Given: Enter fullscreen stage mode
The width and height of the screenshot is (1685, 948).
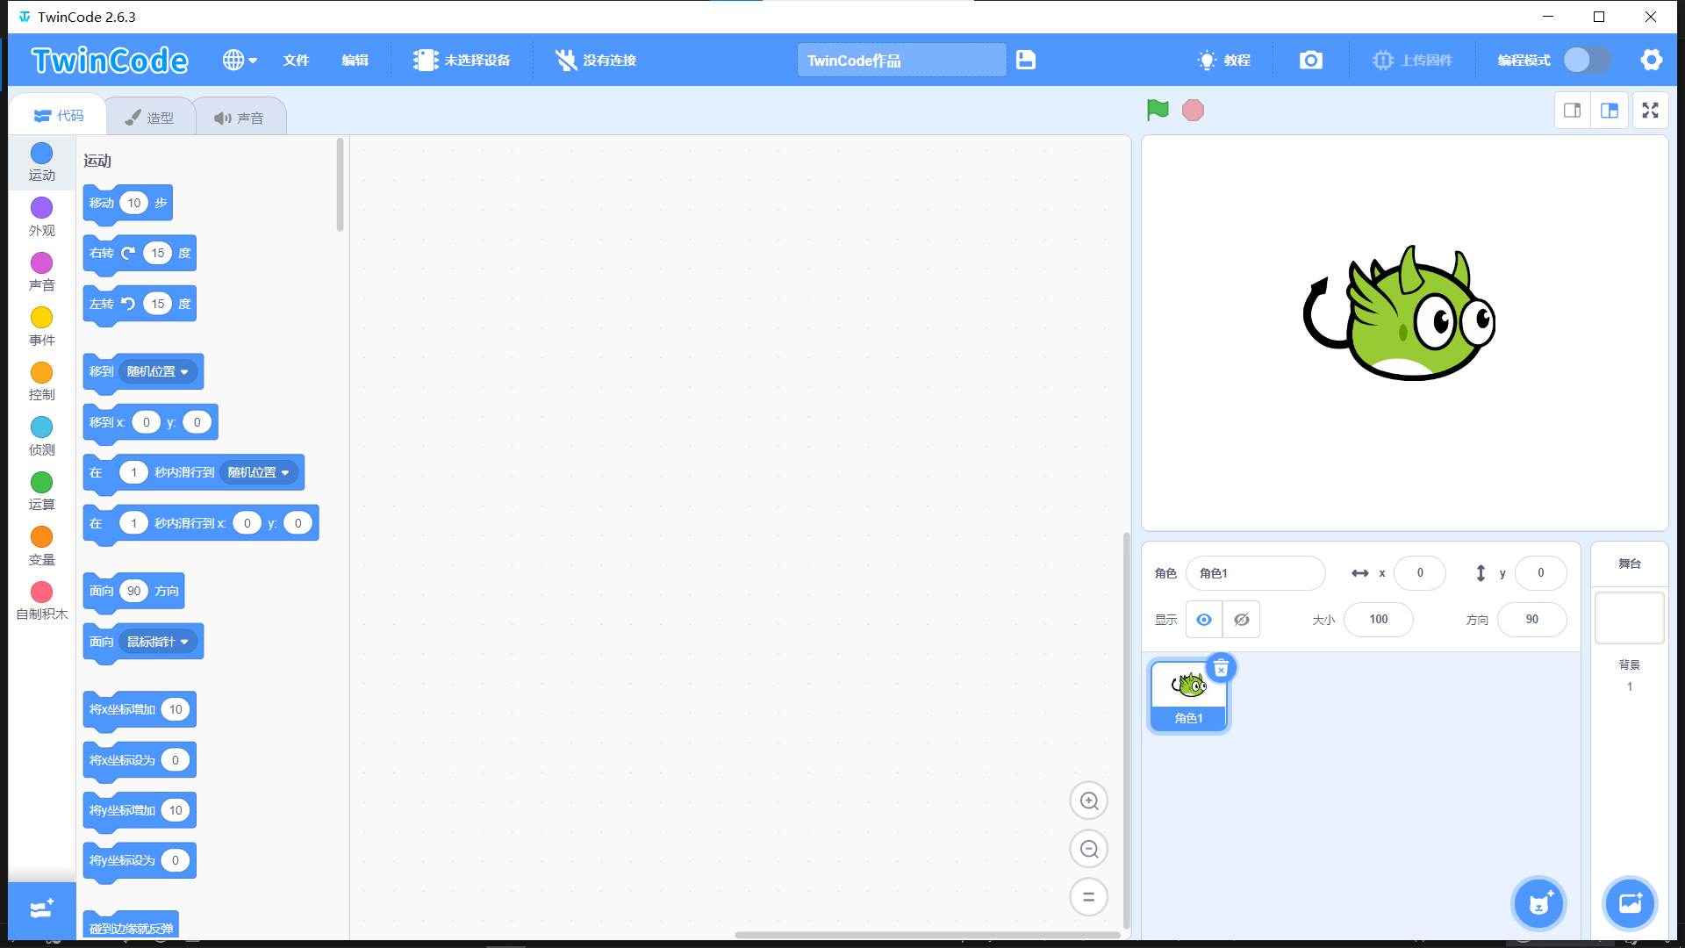Looking at the screenshot, I should [1650, 111].
